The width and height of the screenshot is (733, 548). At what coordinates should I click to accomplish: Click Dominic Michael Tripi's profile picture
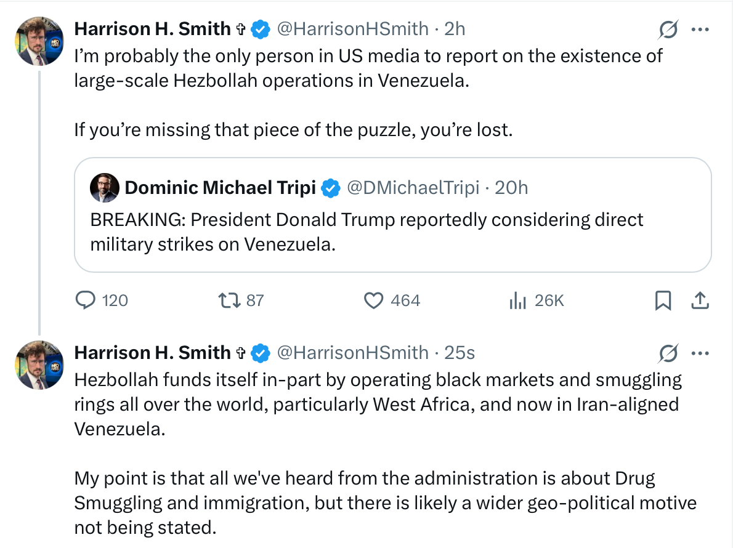click(105, 188)
